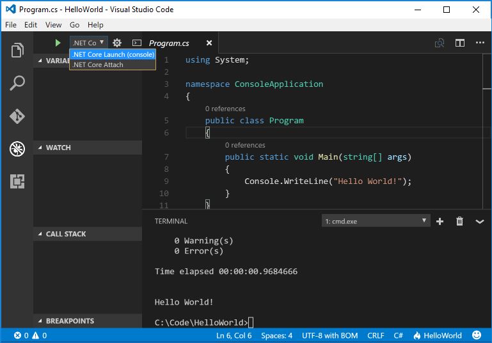Change encoding UTF-8 with BOM
The height and width of the screenshot is (343, 492).
click(x=329, y=335)
